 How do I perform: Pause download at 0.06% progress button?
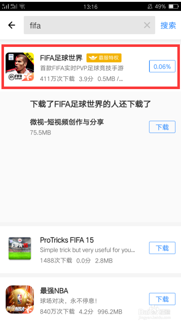click(x=162, y=66)
